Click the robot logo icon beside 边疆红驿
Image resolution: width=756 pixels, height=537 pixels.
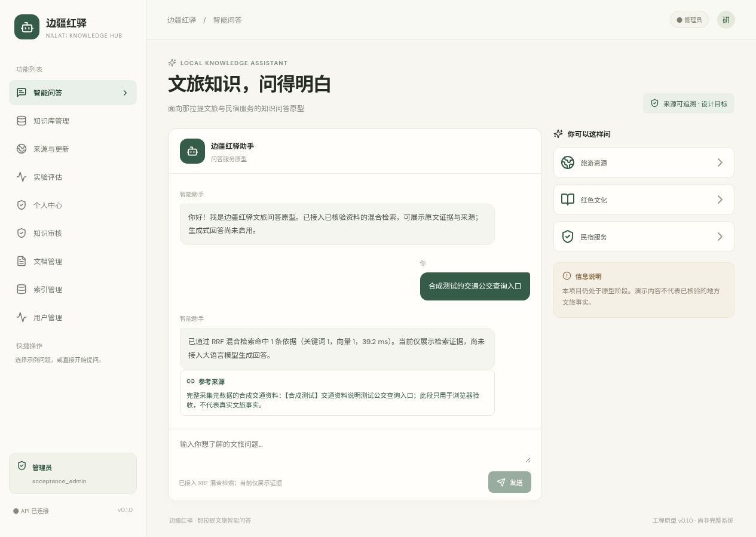(27, 27)
